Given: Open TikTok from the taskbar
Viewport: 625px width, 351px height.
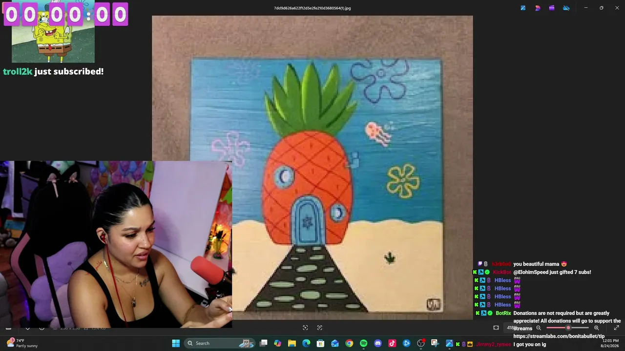Looking at the screenshot, I should coord(392,343).
